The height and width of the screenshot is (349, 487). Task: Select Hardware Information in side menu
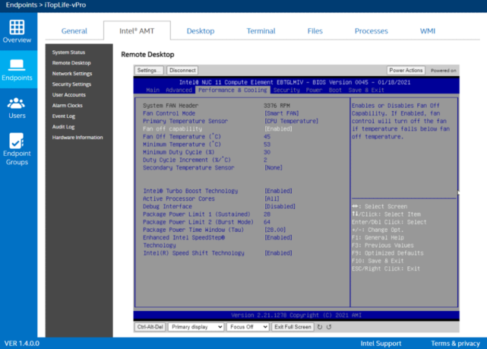click(x=77, y=138)
